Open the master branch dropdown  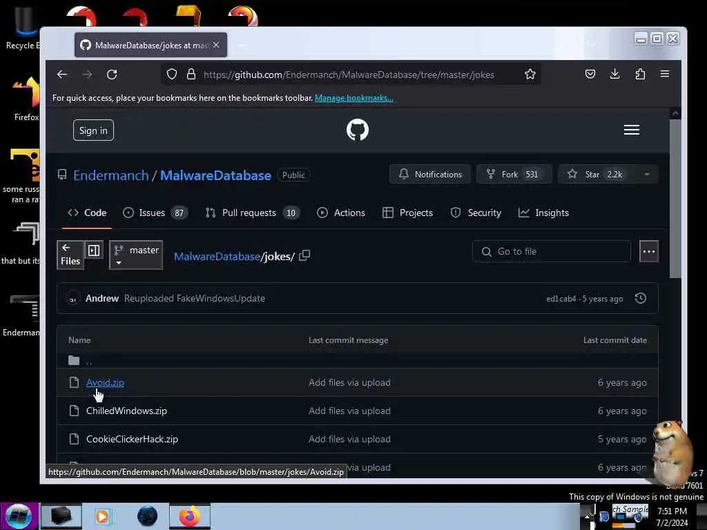[136, 255]
